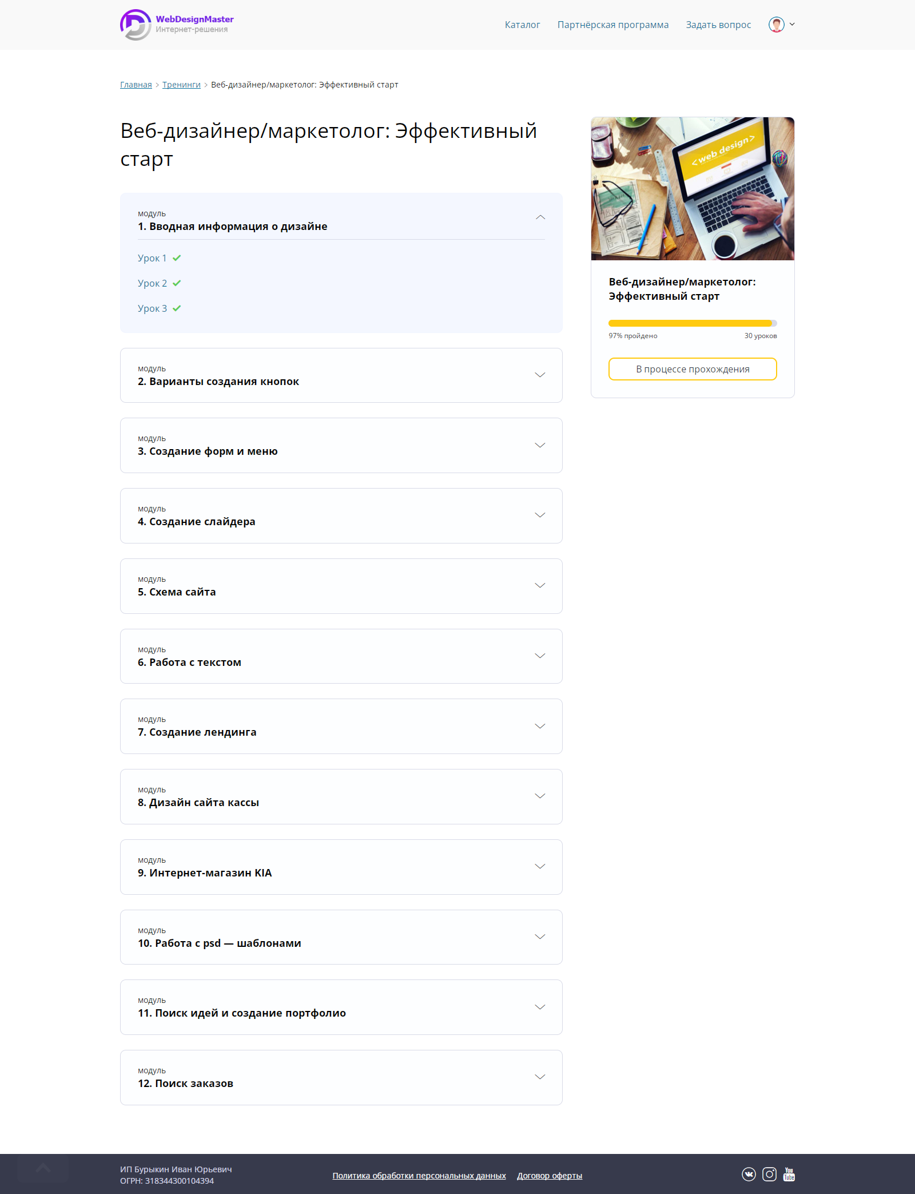Image resolution: width=915 pixels, height=1194 pixels.
Task: Open the VK social network icon
Action: [x=749, y=1175]
